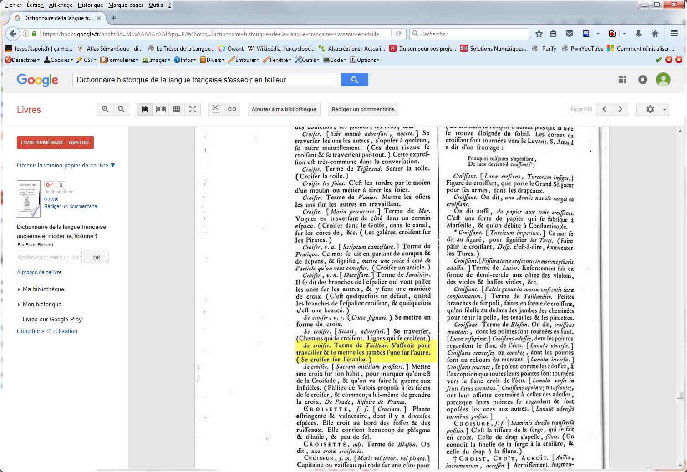Switch to two-page view mode
Viewport: 687px width, 472px height.
click(x=161, y=109)
